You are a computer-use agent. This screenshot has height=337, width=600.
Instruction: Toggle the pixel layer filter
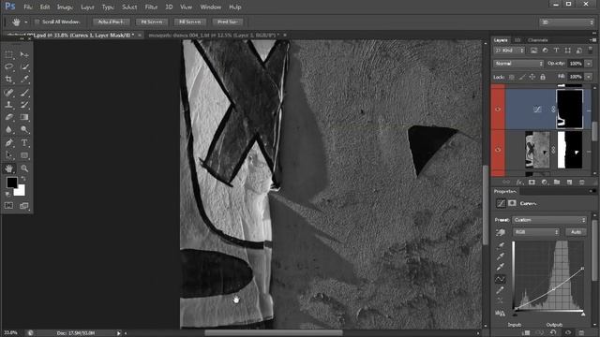click(x=533, y=51)
